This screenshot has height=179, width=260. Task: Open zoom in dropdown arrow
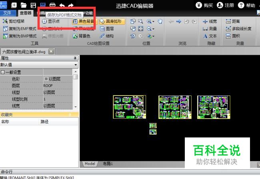pos(153,22)
